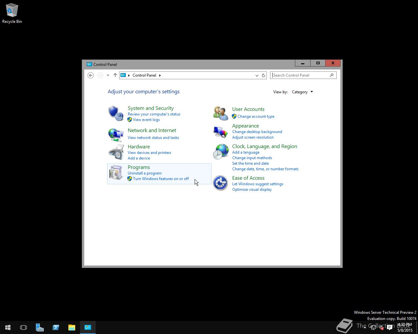The width and height of the screenshot is (418, 334).
Task: Refresh the Control Panel view
Action: click(x=264, y=75)
